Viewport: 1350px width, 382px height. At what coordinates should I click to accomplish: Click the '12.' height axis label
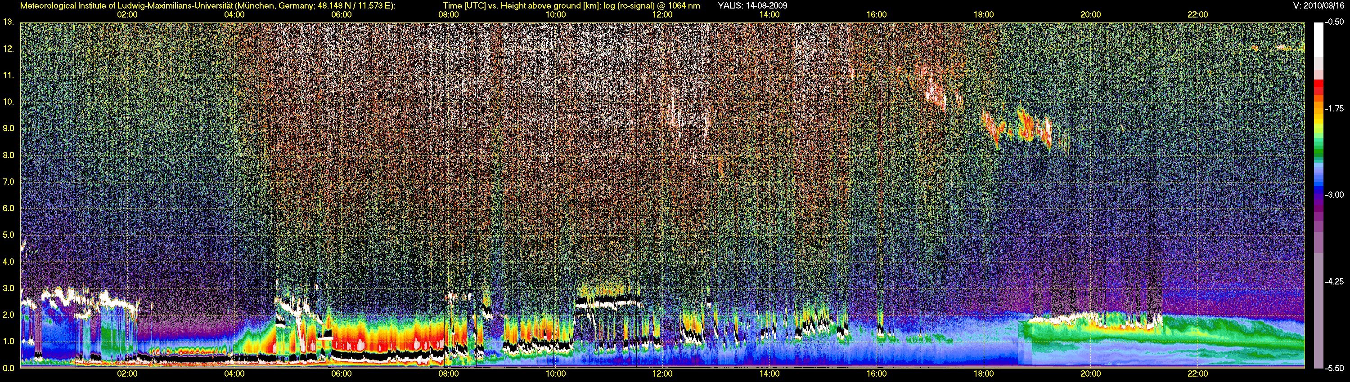click(x=9, y=49)
